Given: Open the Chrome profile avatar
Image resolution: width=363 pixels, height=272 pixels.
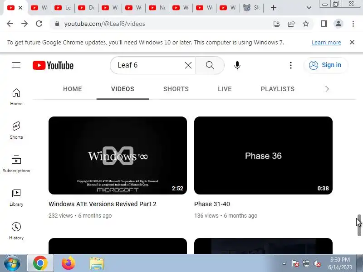Looking at the screenshot, I should 338,24.
